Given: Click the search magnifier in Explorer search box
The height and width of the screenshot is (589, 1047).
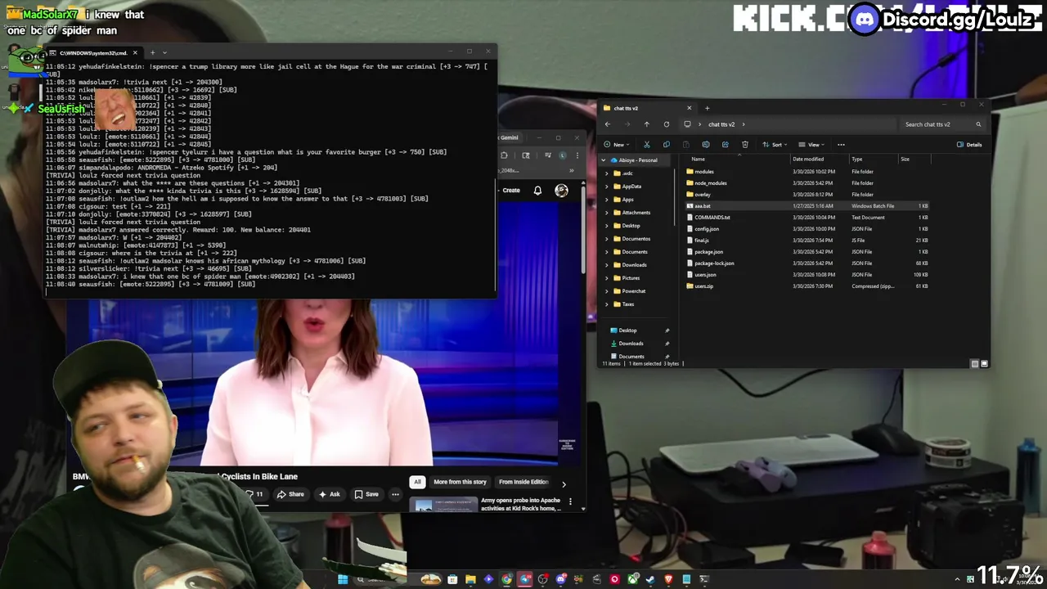Looking at the screenshot, I should coord(978,124).
